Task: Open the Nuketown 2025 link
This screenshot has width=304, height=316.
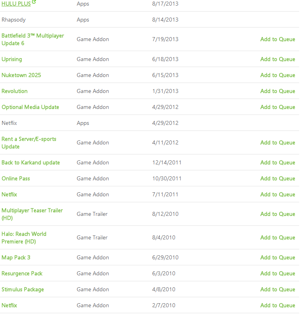Action: click(21, 75)
